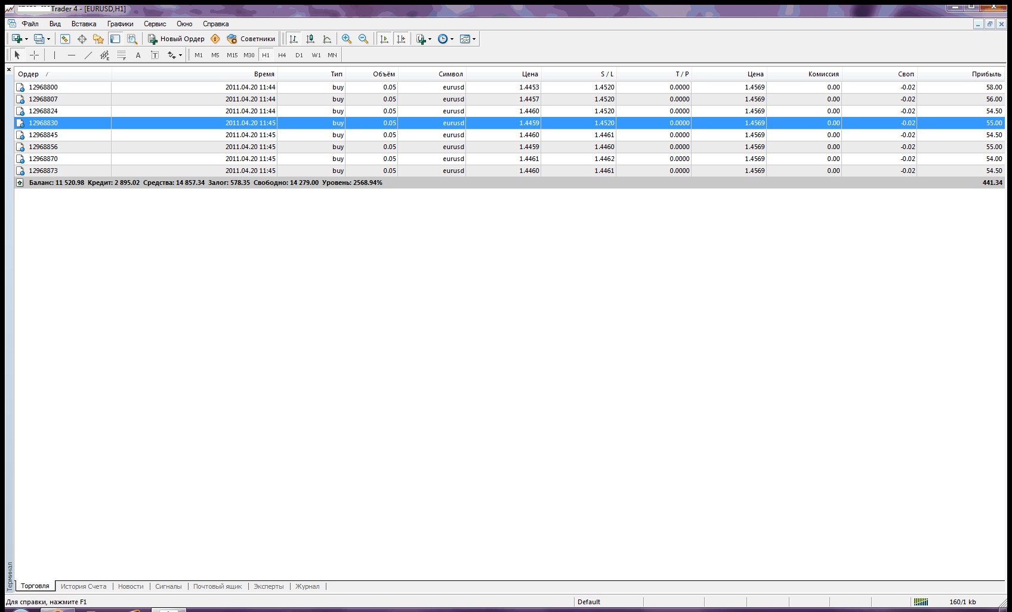The width and height of the screenshot is (1012, 612).
Task: Select the Equidistant Channel tool
Action: point(105,55)
